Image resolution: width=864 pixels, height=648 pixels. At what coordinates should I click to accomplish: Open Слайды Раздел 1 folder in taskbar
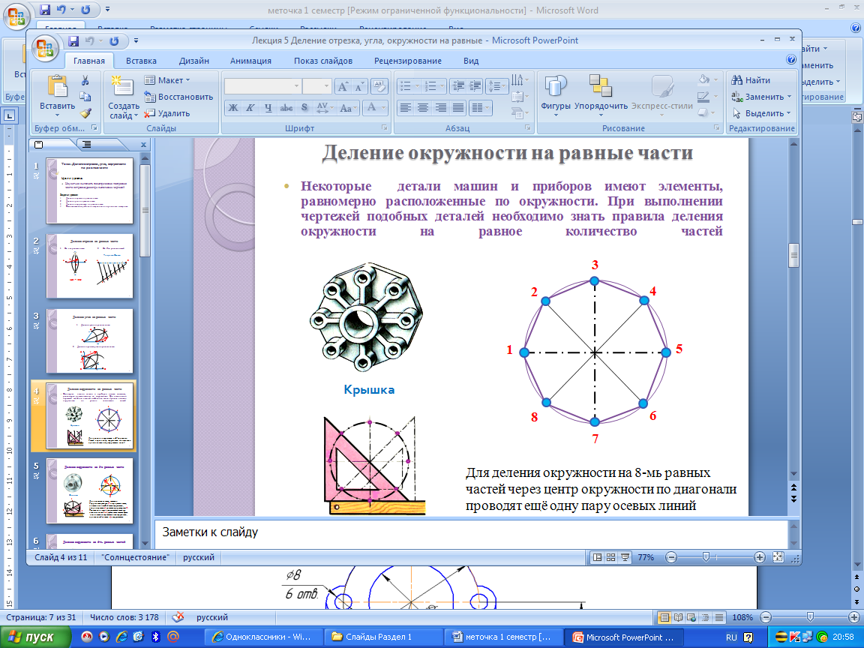[382, 637]
